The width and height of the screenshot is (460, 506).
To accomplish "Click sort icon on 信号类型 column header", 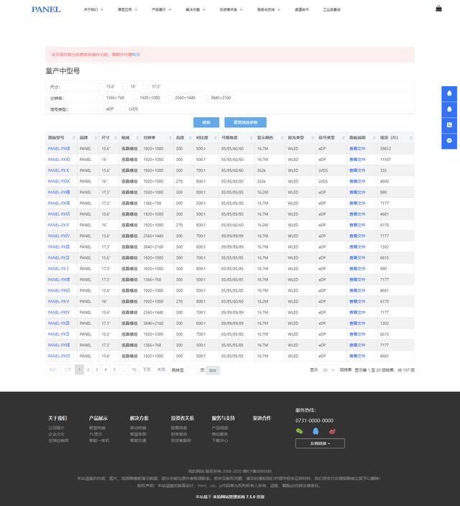I will 343,138.
